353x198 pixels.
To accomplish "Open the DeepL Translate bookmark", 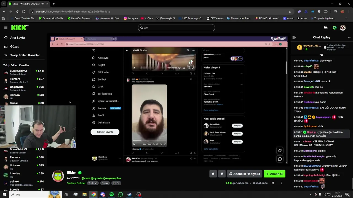I will tap(23, 18).
